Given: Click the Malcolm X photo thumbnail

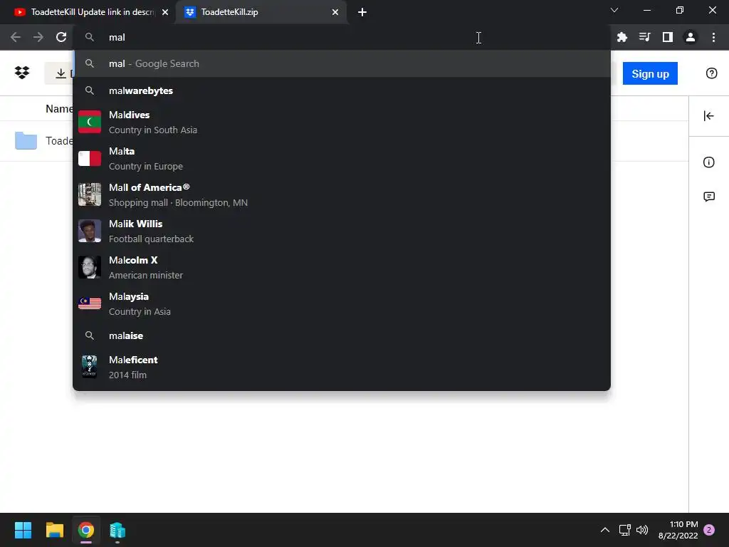Looking at the screenshot, I should (x=89, y=267).
